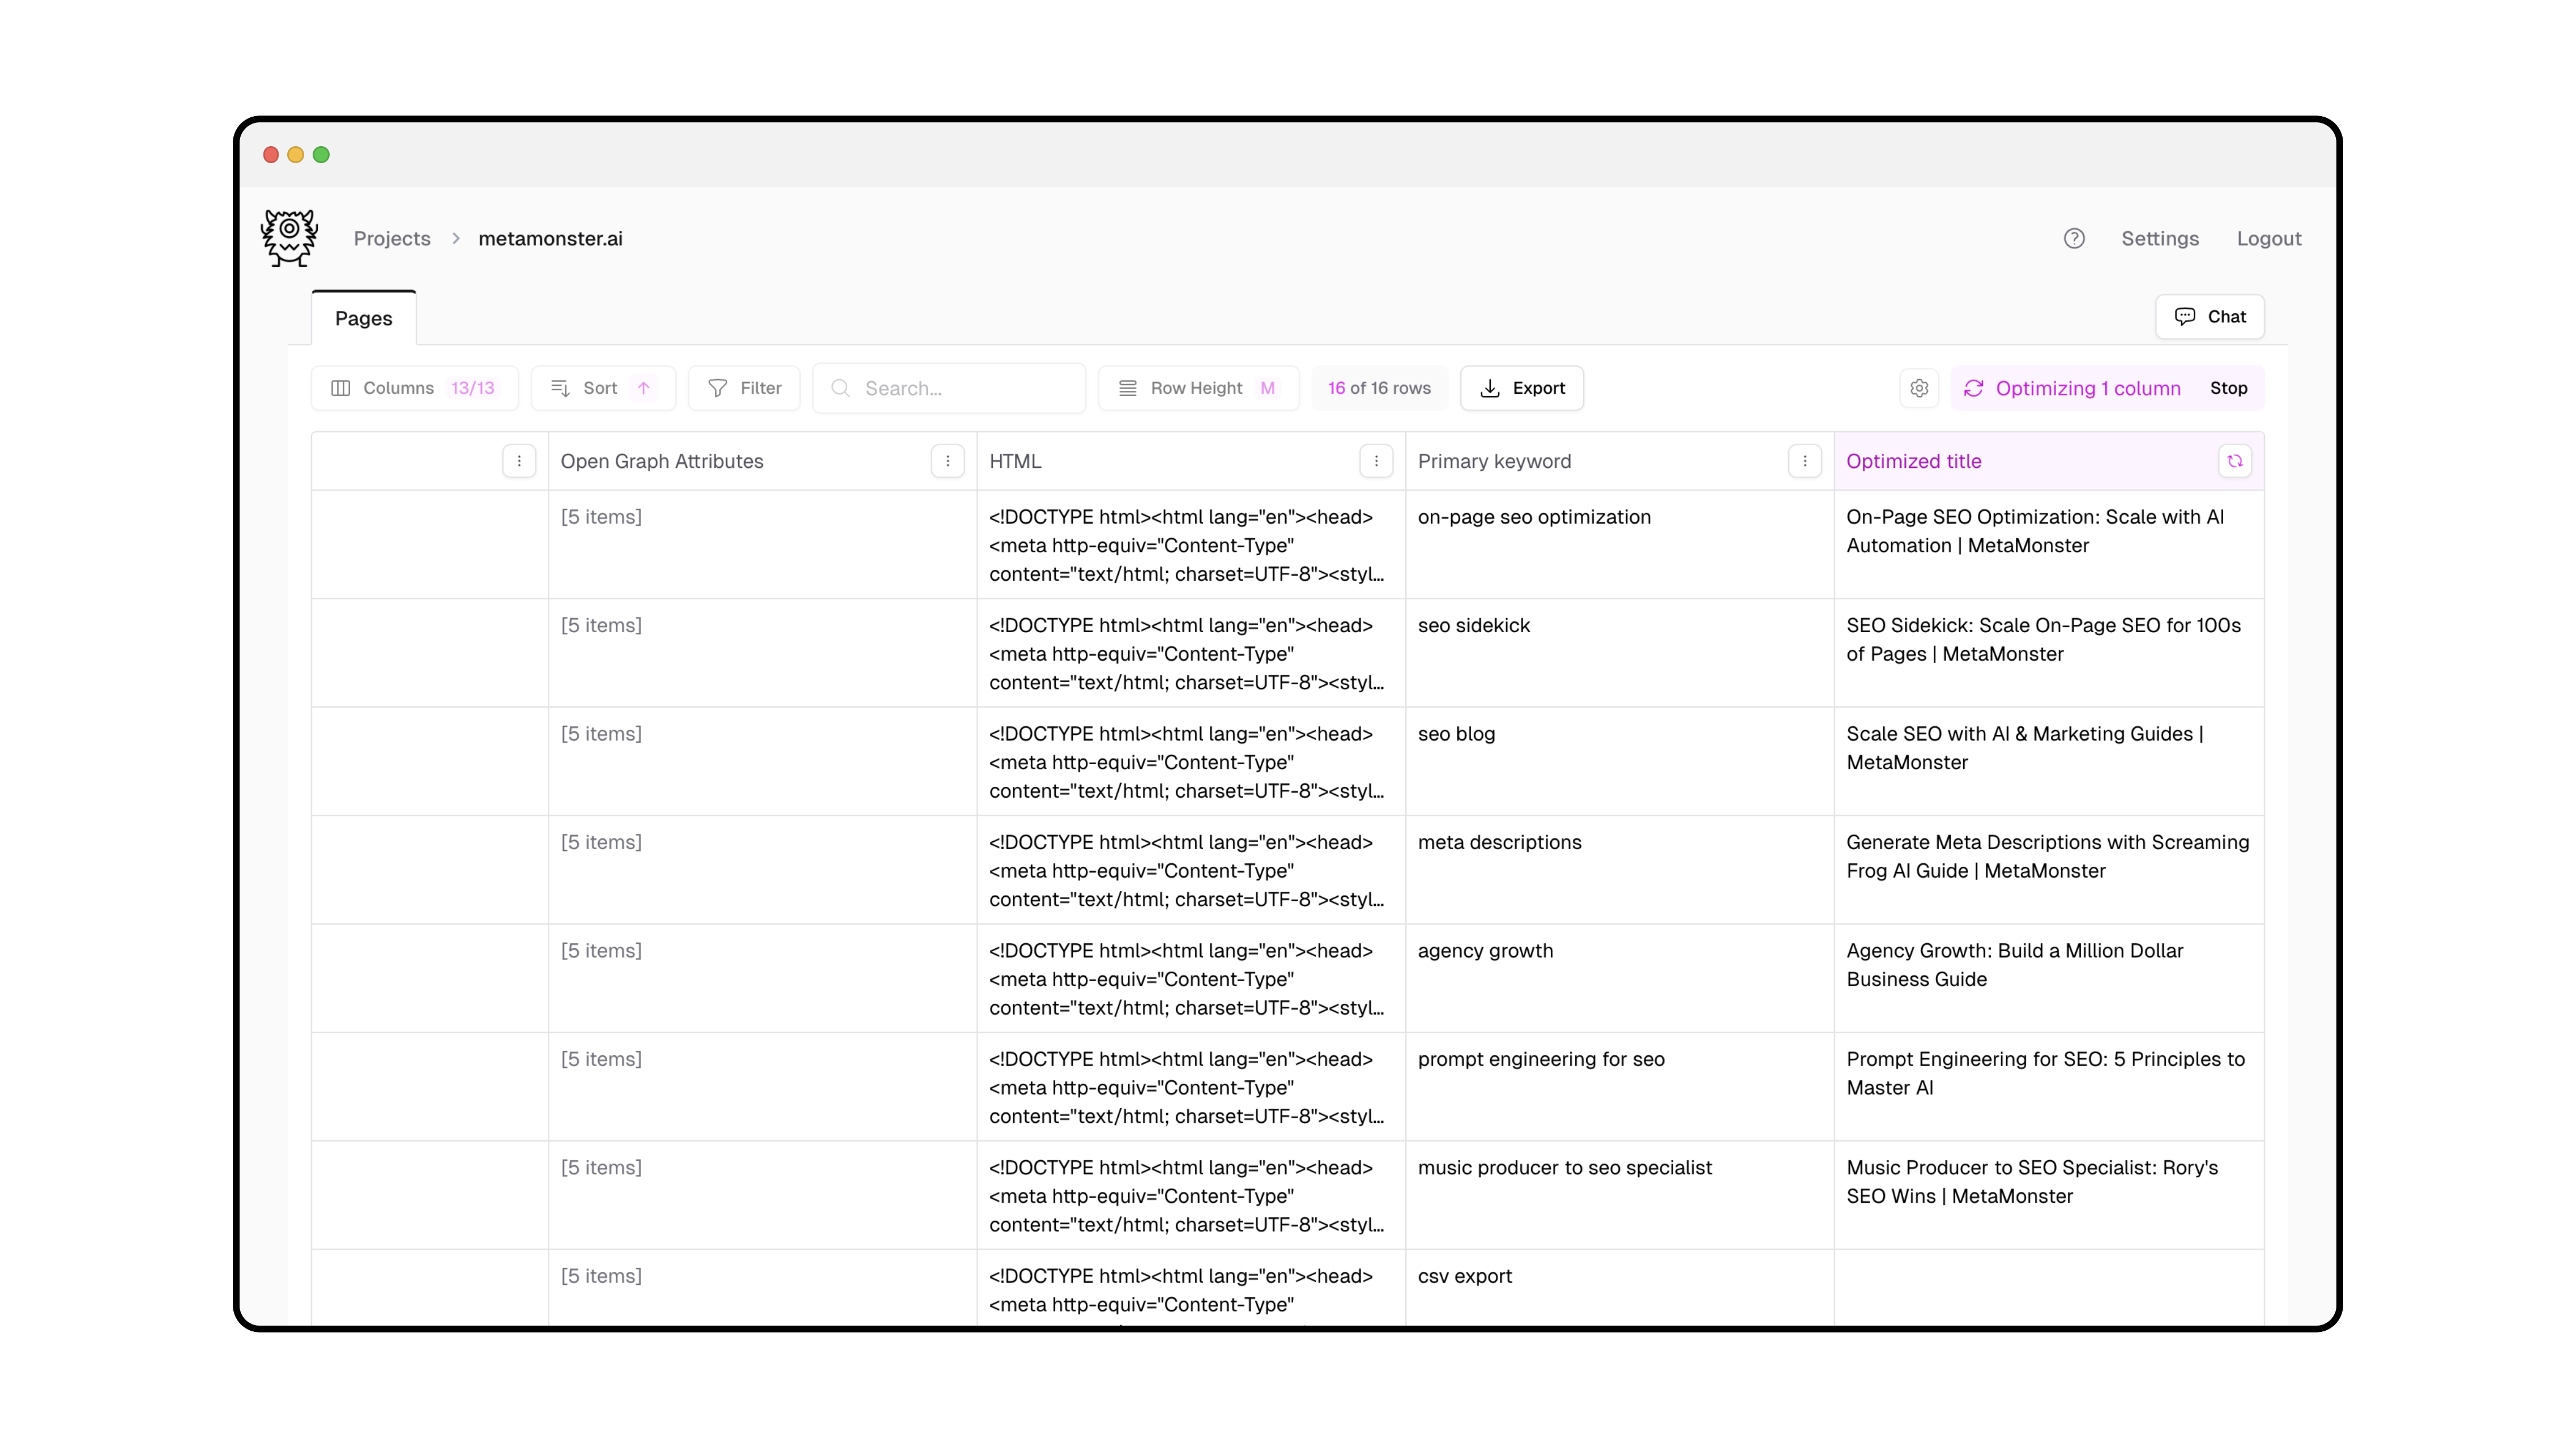Click the metamonster.ai breadcrumb
Screen dimensions: 2576x1448
click(550, 238)
